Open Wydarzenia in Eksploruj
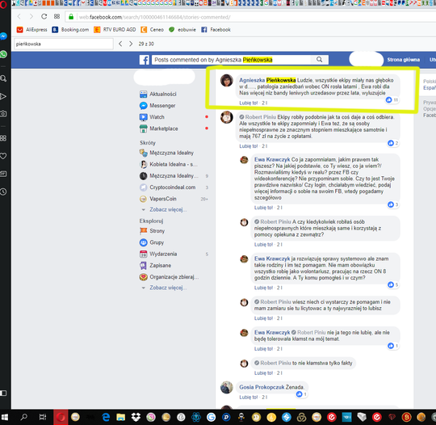Screen dimensions: 436x425 click(x=158, y=254)
